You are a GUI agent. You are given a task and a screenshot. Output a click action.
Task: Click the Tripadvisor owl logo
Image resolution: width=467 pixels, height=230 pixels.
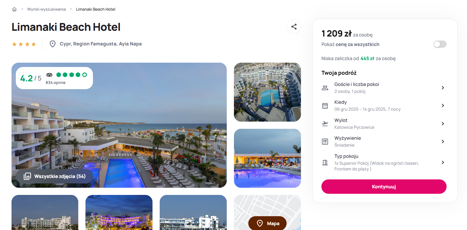[x=49, y=75]
